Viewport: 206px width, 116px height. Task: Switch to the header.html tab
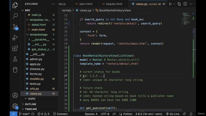coord(112,4)
